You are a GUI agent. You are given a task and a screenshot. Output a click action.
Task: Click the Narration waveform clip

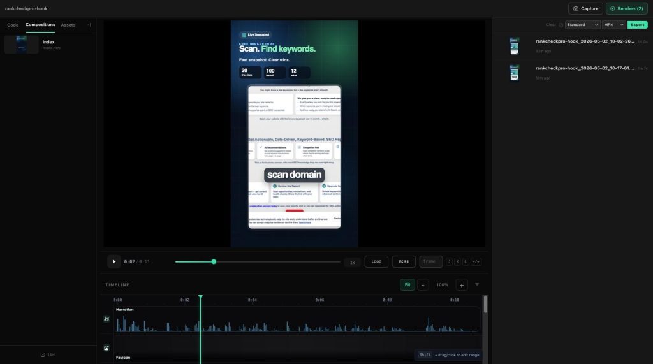pos(297,320)
